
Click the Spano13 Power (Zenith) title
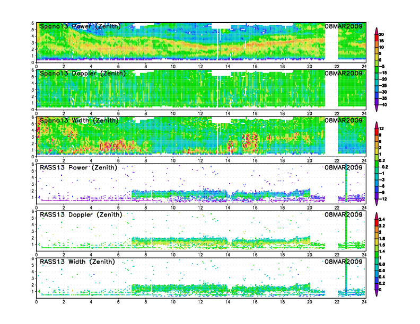point(80,26)
